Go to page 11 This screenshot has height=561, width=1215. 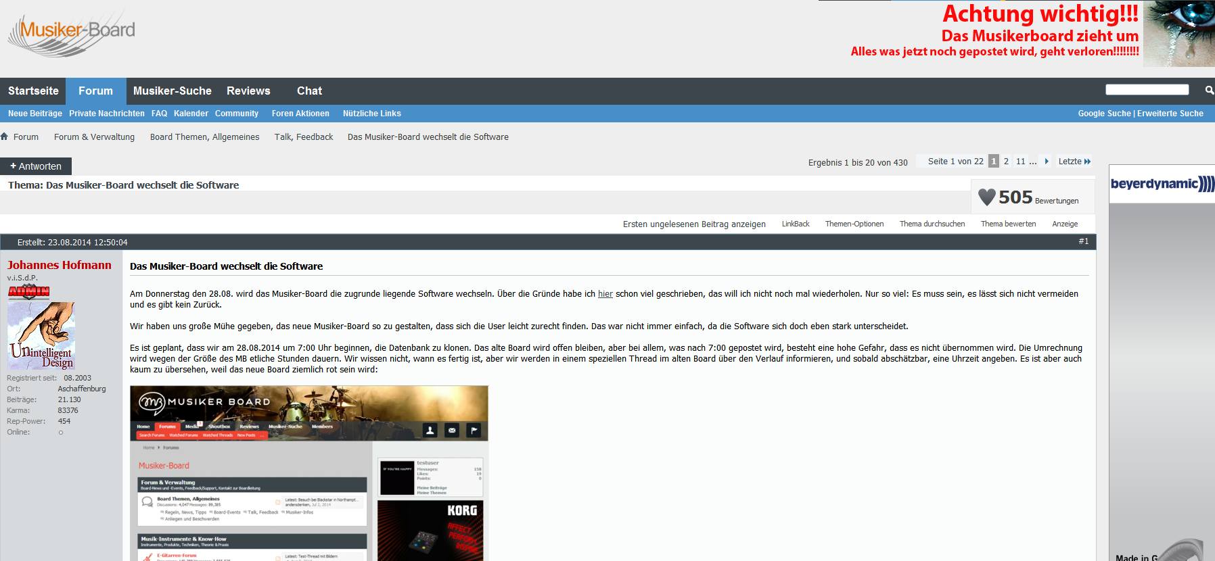click(x=1021, y=162)
